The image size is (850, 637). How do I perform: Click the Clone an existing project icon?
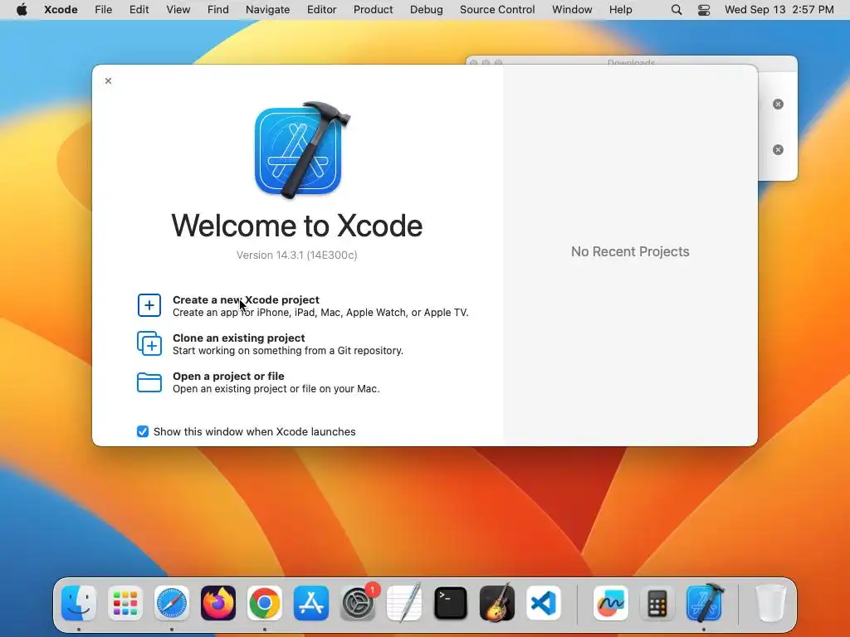[149, 343]
